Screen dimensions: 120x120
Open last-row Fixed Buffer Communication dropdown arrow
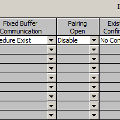pyautogui.click(x=51, y=115)
